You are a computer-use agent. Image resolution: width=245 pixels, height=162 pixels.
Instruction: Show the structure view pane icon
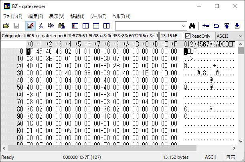[x=85, y=26]
